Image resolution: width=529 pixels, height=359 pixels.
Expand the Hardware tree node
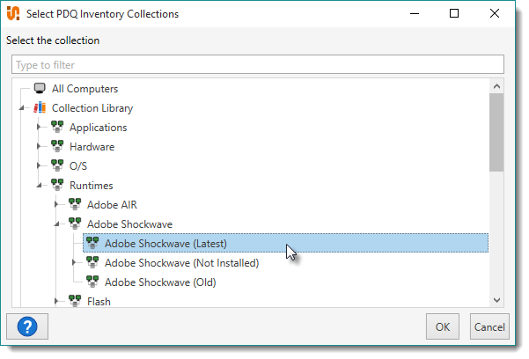click(39, 147)
